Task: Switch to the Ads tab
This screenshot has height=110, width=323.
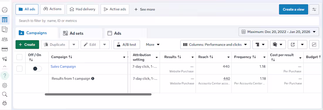Action: tap(126, 33)
